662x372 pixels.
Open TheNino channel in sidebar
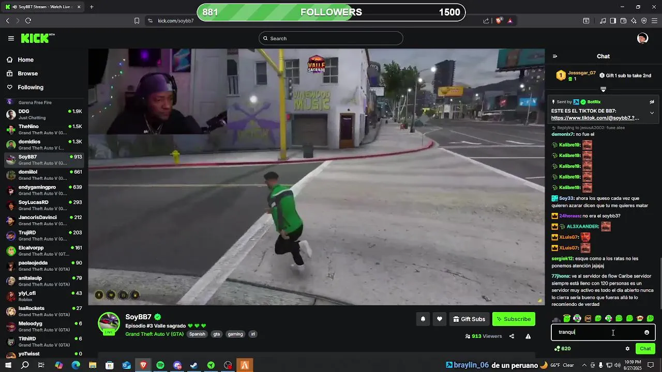[44, 129]
